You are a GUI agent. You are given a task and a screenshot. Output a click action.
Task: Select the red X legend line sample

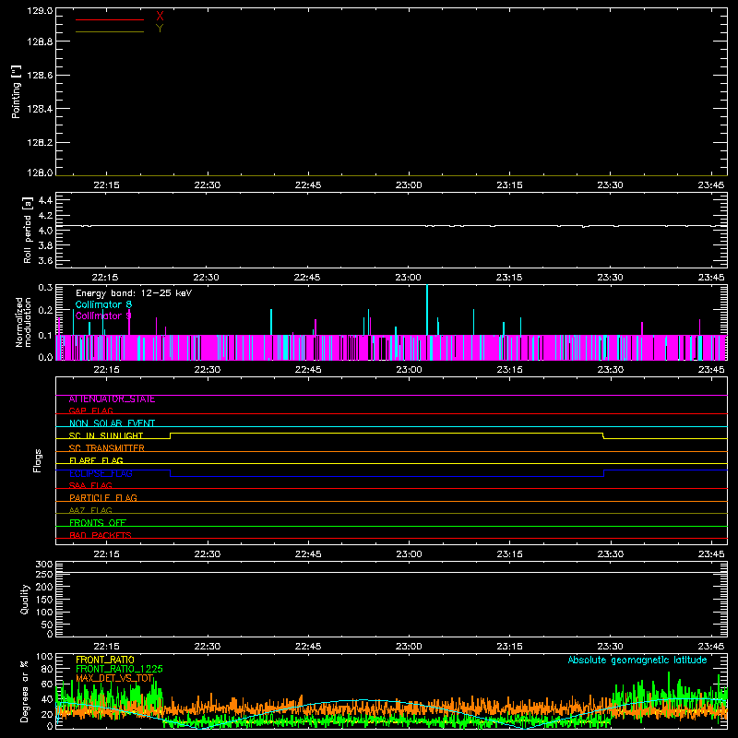coord(110,19)
